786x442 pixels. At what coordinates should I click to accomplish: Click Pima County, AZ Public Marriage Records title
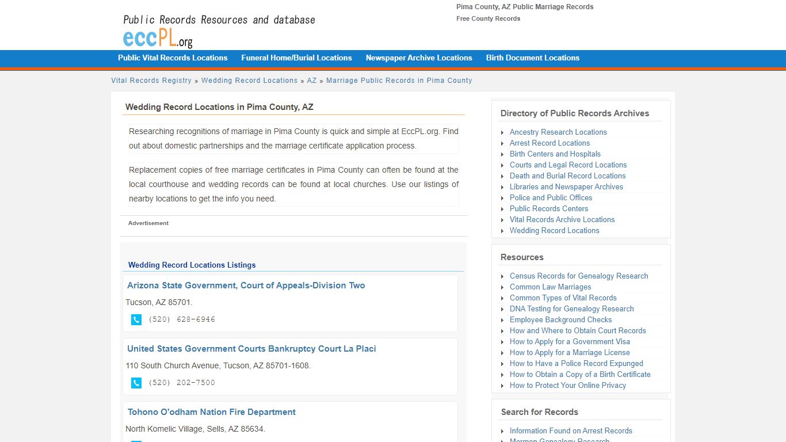pos(525,7)
